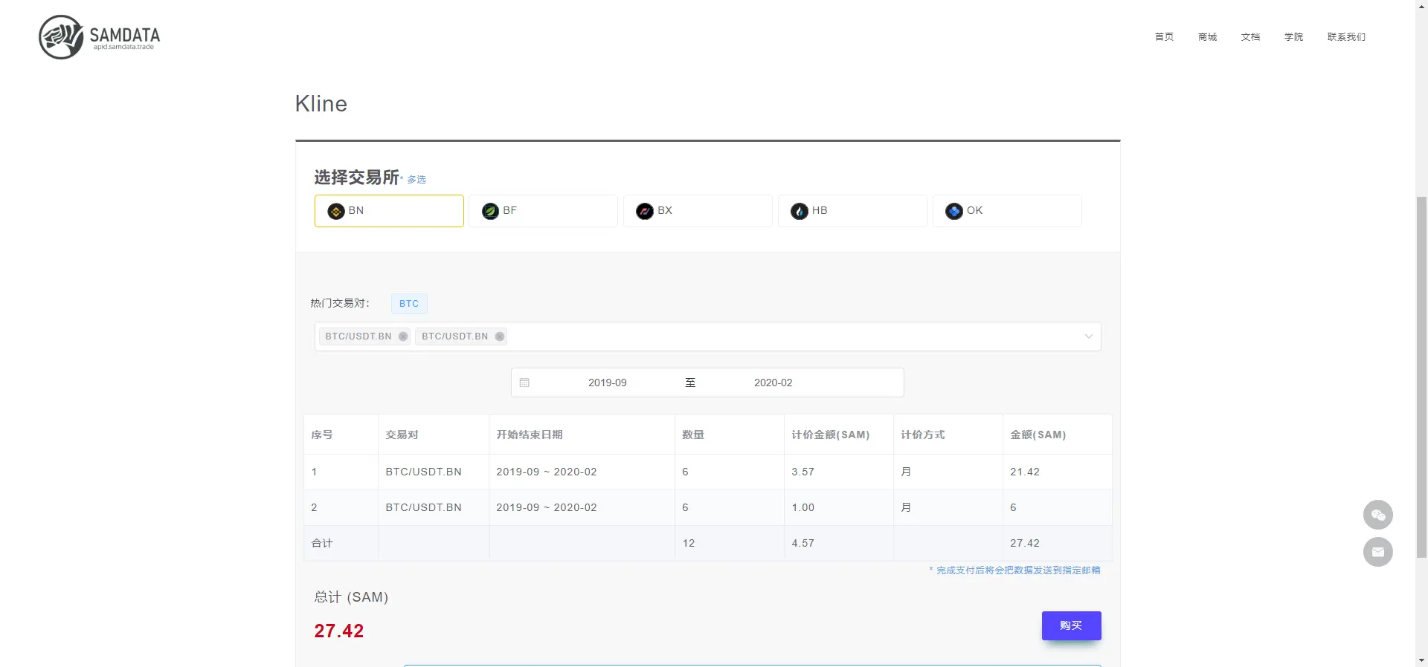Open the email contact floating icon
This screenshot has width=1428, height=667.
point(1378,552)
